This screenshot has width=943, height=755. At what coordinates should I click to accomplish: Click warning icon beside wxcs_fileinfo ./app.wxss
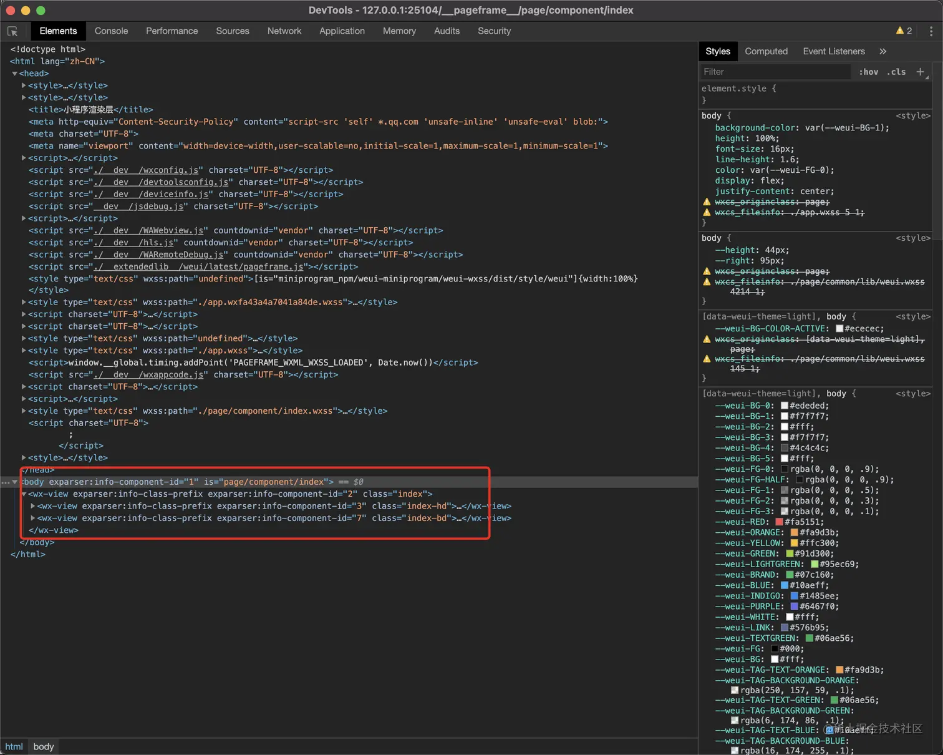[x=707, y=212]
